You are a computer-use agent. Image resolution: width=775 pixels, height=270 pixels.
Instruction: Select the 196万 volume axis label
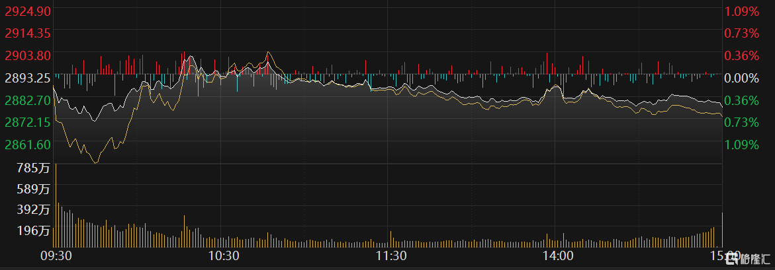(34, 231)
